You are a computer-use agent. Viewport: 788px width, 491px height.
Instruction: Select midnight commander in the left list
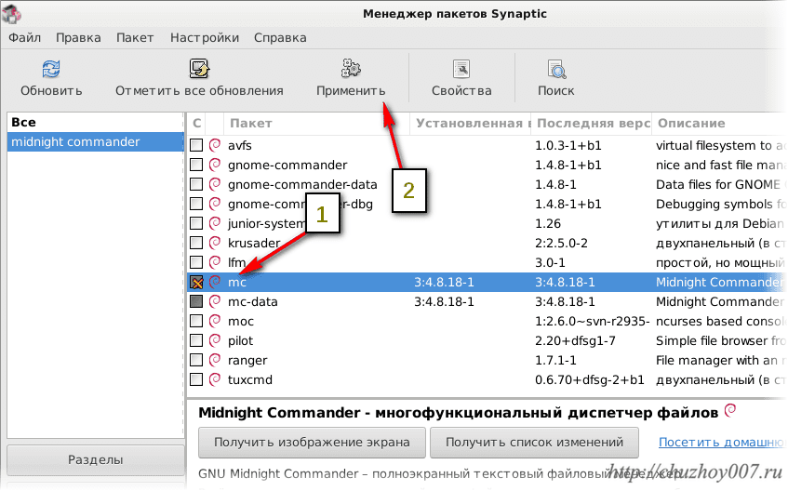pyautogui.click(x=75, y=142)
